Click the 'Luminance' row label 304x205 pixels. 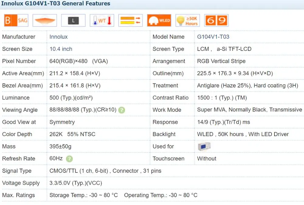tap(16, 98)
